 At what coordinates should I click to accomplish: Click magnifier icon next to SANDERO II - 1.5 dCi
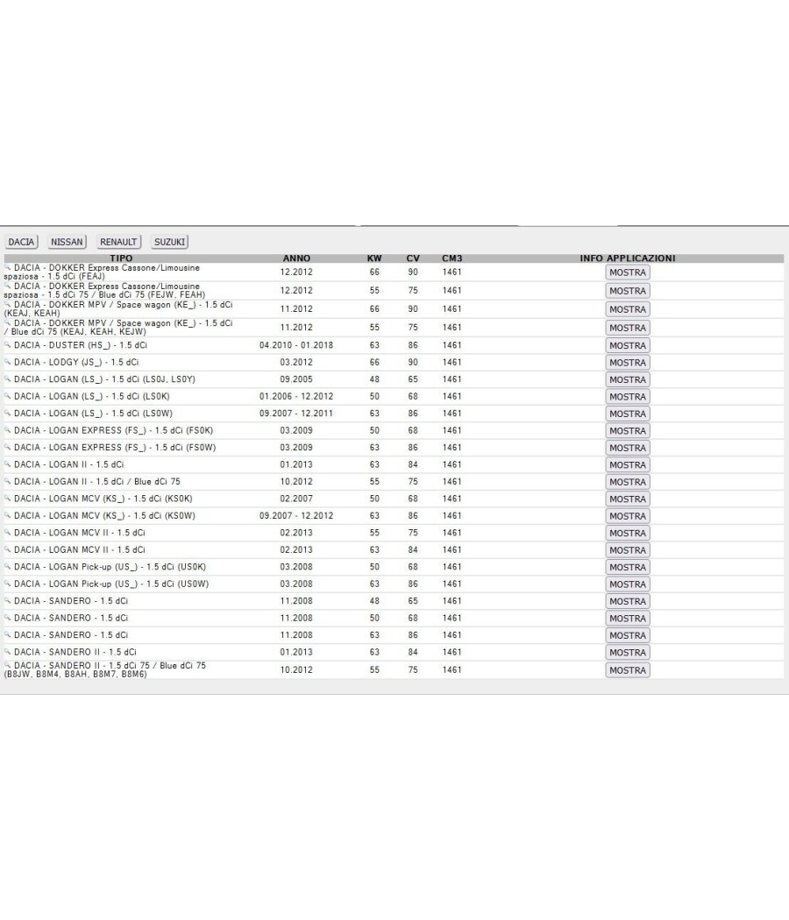[x=8, y=651]
